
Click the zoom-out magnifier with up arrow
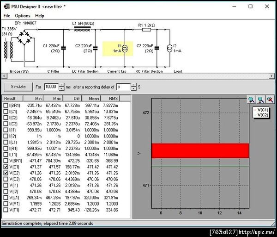coord(260,100)
